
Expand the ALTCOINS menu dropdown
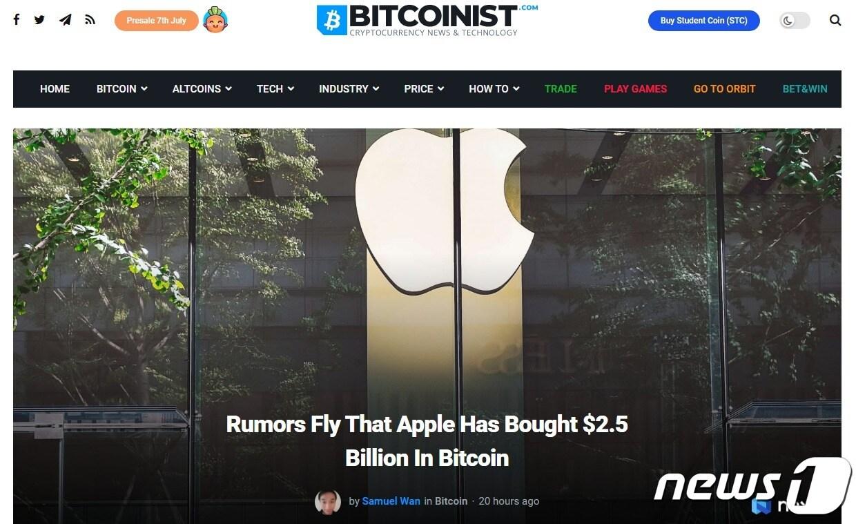pyautogui.click(x=202, y=89)
